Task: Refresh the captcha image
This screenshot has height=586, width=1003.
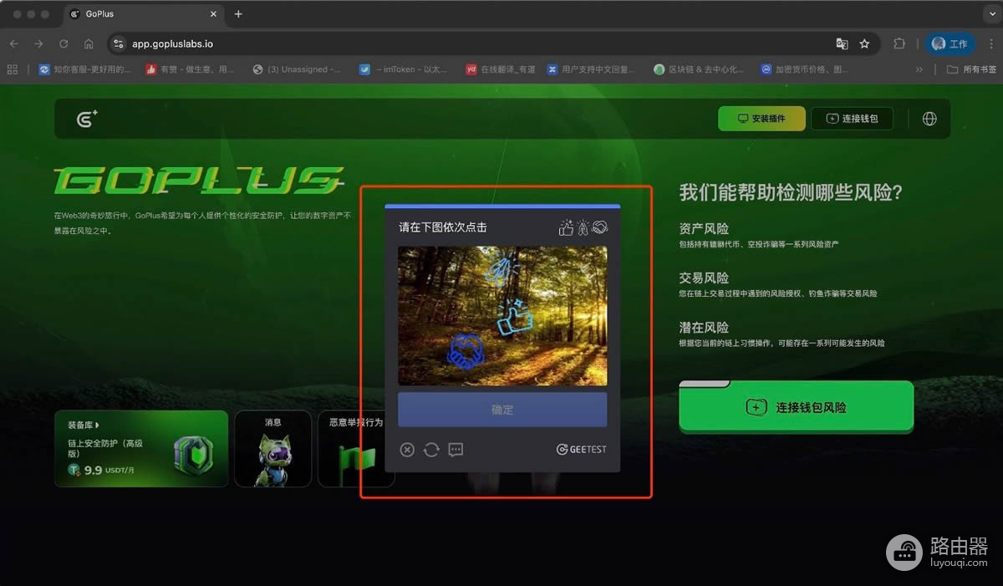Action: [x=431, y=450]
